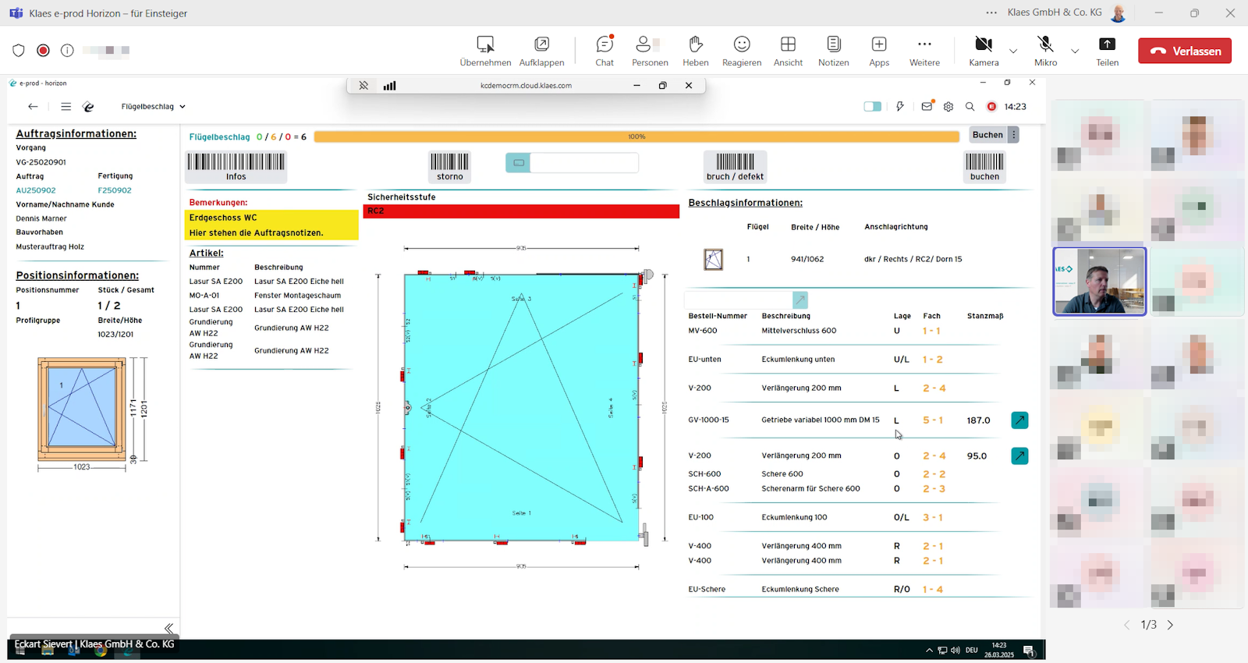This screenshot has height=663, width=1248.
Task: Open the Chat panel in Teams
Action: pyautogui.click(x=604, y=51)
